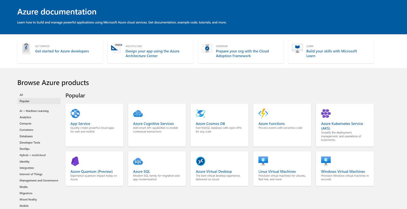
Task: Select the Popular category in sidebar
Action: 39,101
